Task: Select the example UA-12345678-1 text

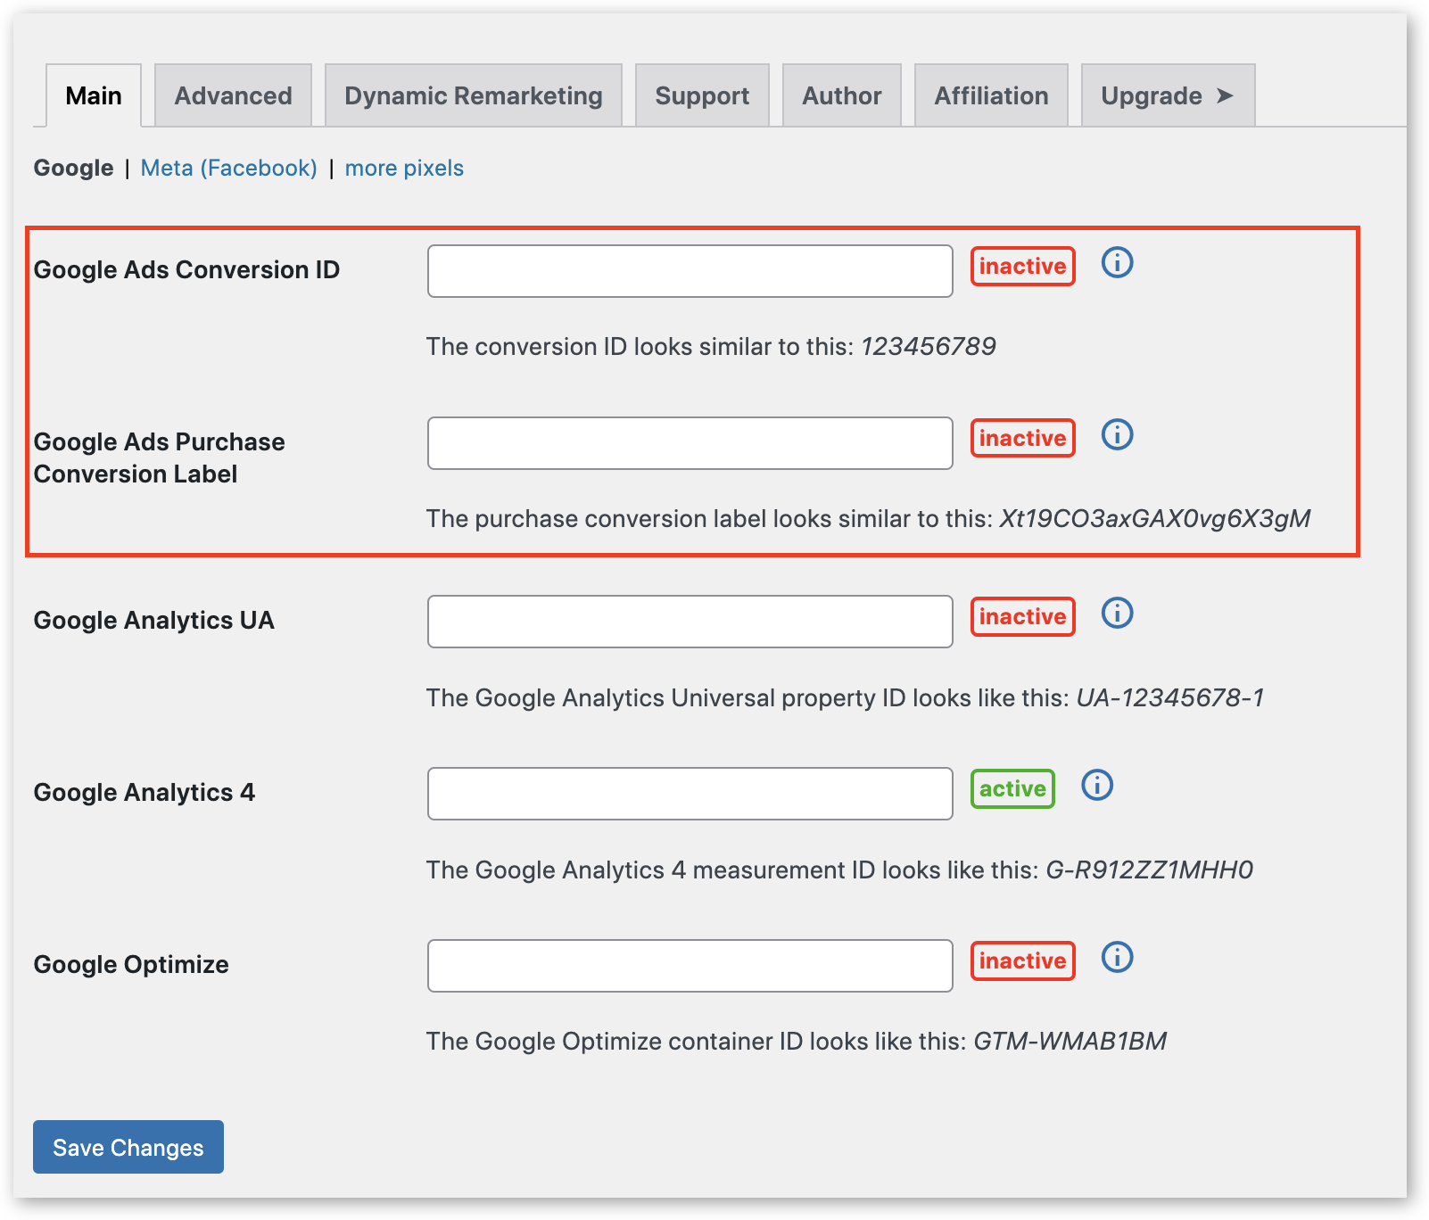Action: 1170,697
